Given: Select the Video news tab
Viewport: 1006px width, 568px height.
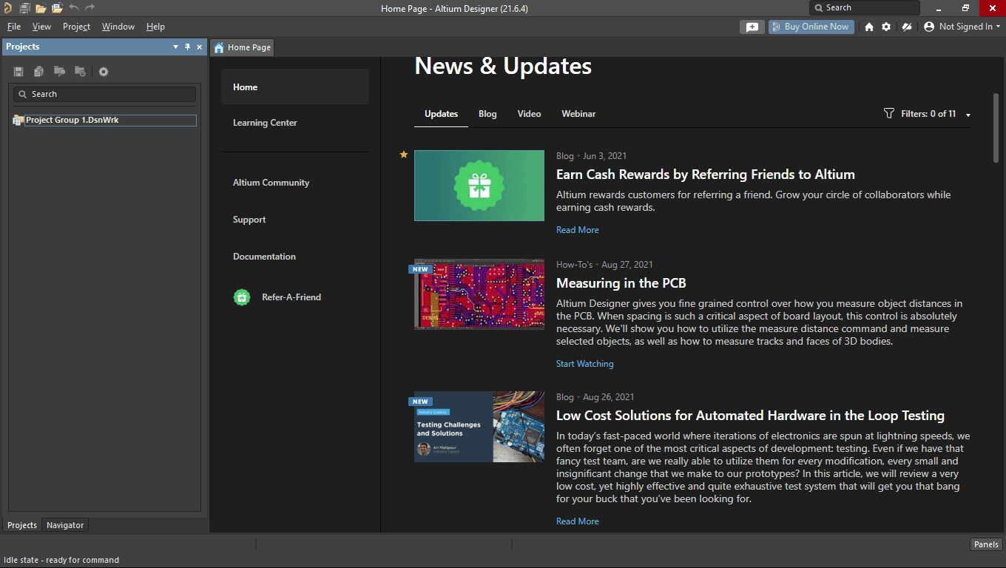Looking at the screenshot, I should point(529,114).
